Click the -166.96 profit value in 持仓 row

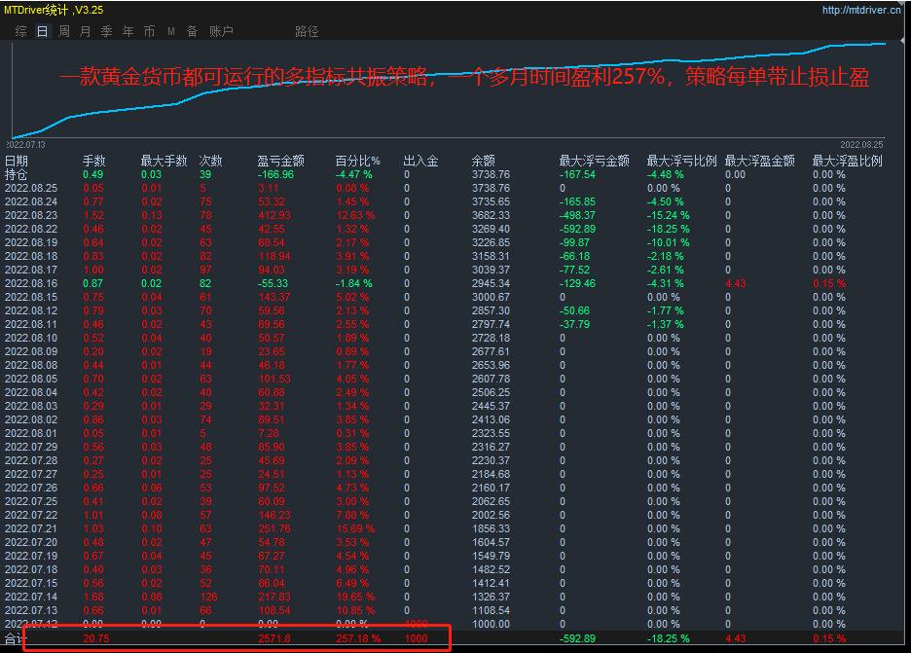click(276, 174)
